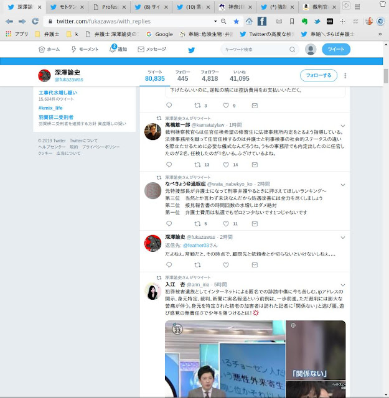The height and width of the screenshot is (398, 389).
Task: Retweet the top tweet with 3 retweets
Action: 198,105
